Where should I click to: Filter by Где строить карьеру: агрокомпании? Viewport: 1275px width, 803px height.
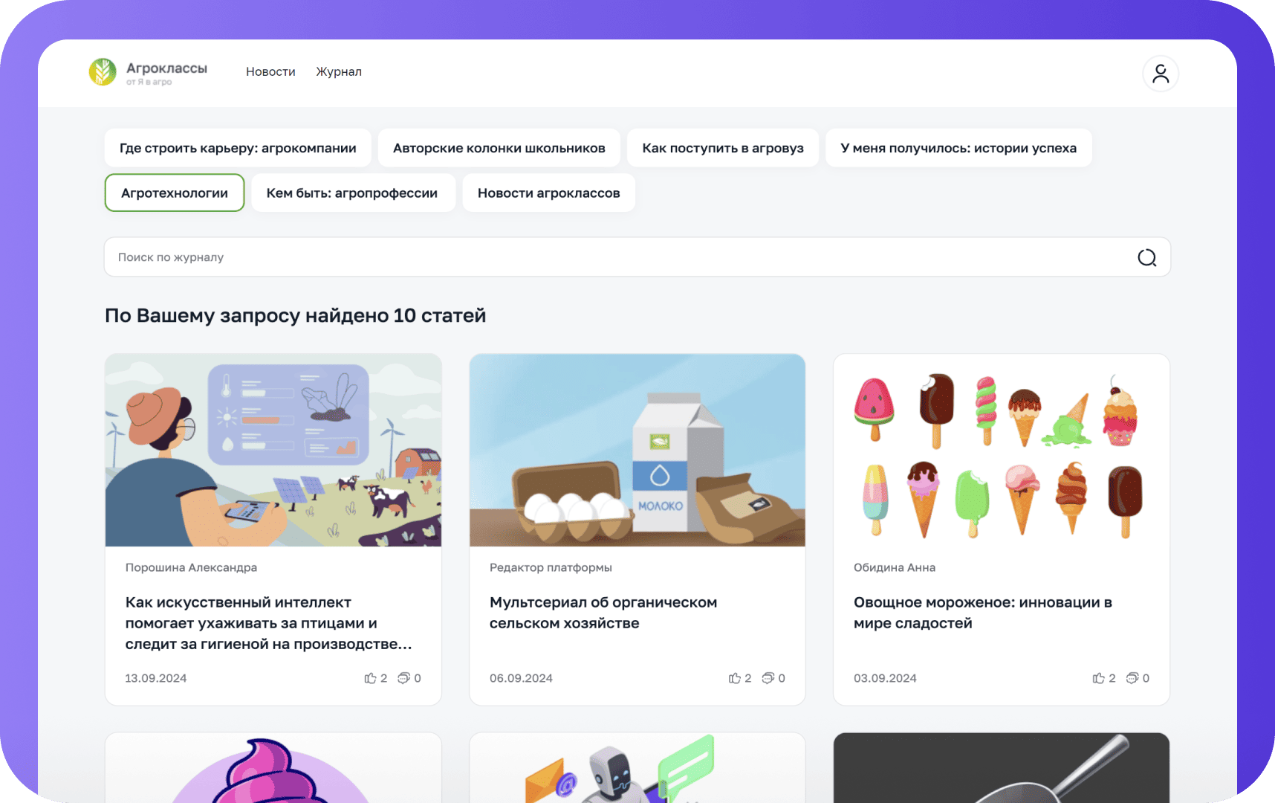point(238,148)
